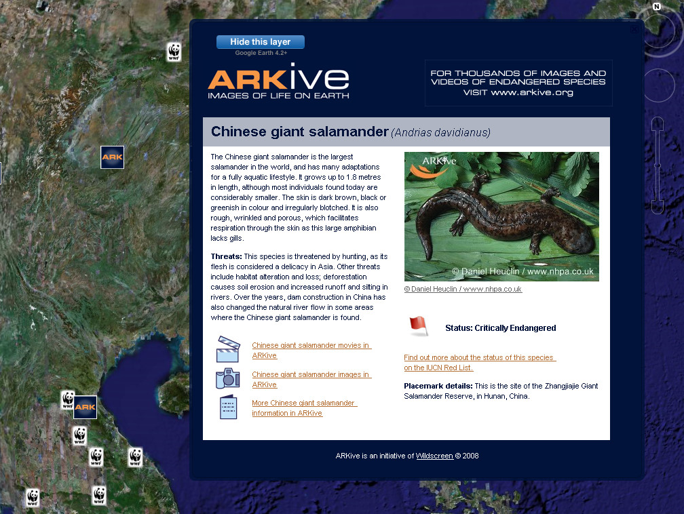Click the WWF panda placemark at top of map
The height and width of the screenshot is (514, 684).
[174, 52]
